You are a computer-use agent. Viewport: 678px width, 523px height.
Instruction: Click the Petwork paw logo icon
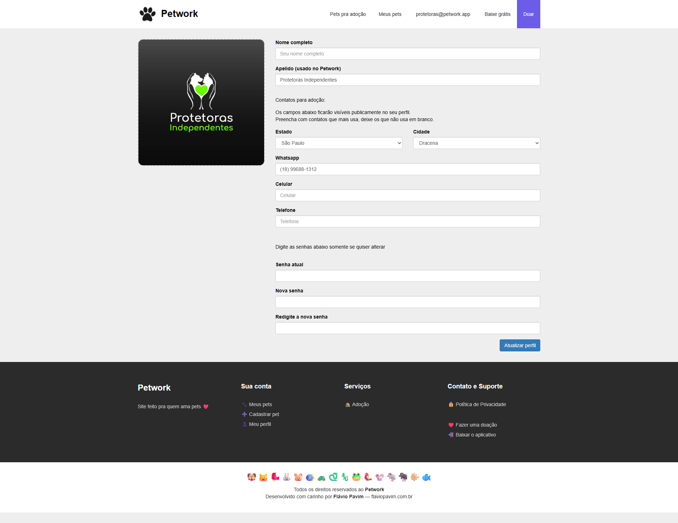[x=148, y=14]
